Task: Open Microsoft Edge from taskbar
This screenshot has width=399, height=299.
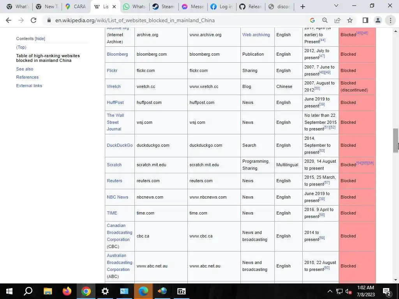Action: pos(143,291)
